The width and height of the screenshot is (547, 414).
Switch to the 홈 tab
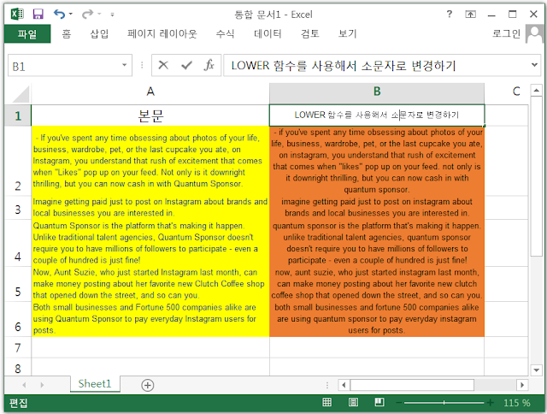(x=67, y=34)
